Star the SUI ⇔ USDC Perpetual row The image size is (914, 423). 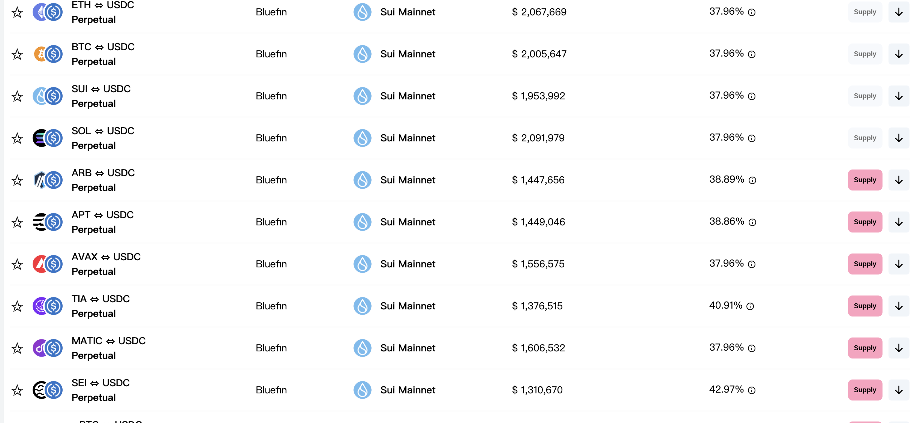(17, 97)
